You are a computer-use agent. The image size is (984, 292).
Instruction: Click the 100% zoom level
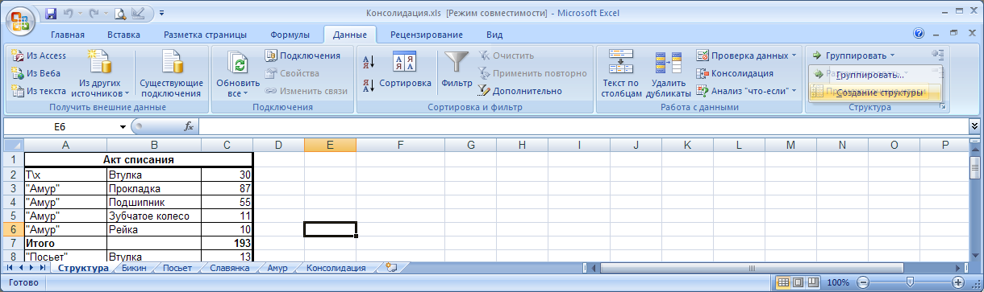[838, 282]
